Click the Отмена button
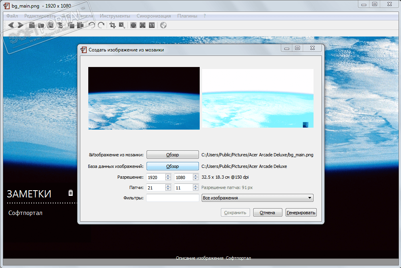Viewport: 401px width, 268px height. (x=268, y=212)
